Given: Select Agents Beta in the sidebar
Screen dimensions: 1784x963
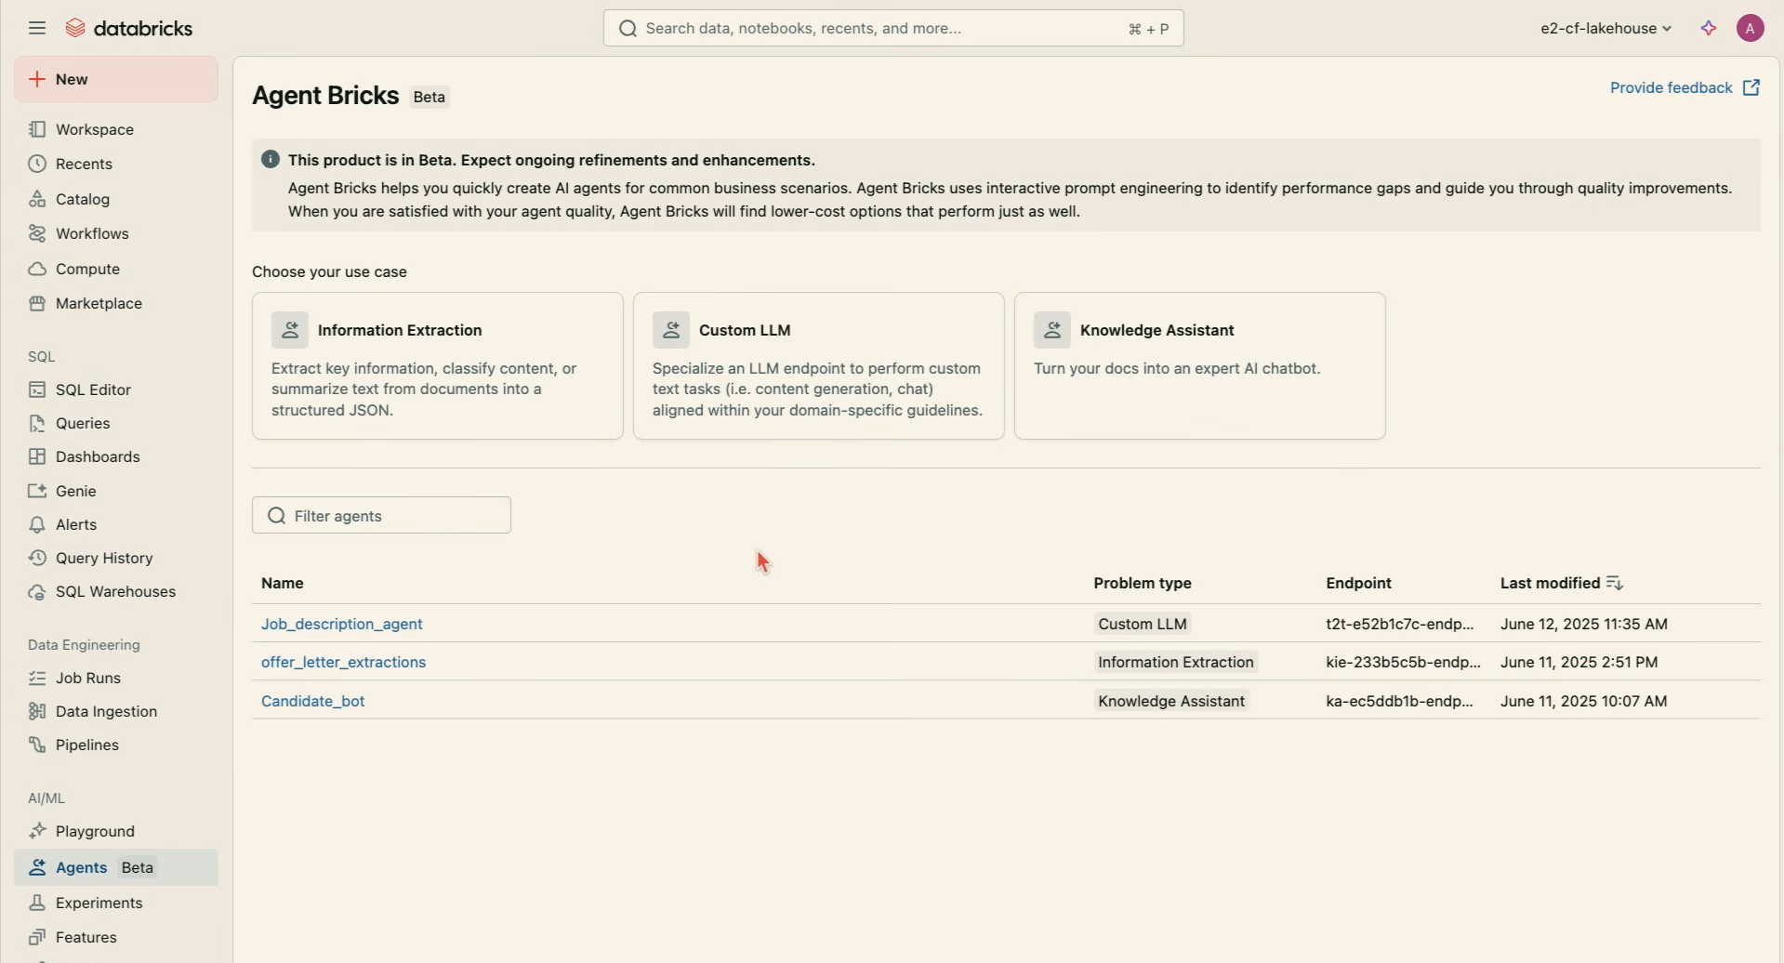Looking at the screenshot, I should pyautogui.click(x=116, y=868).
